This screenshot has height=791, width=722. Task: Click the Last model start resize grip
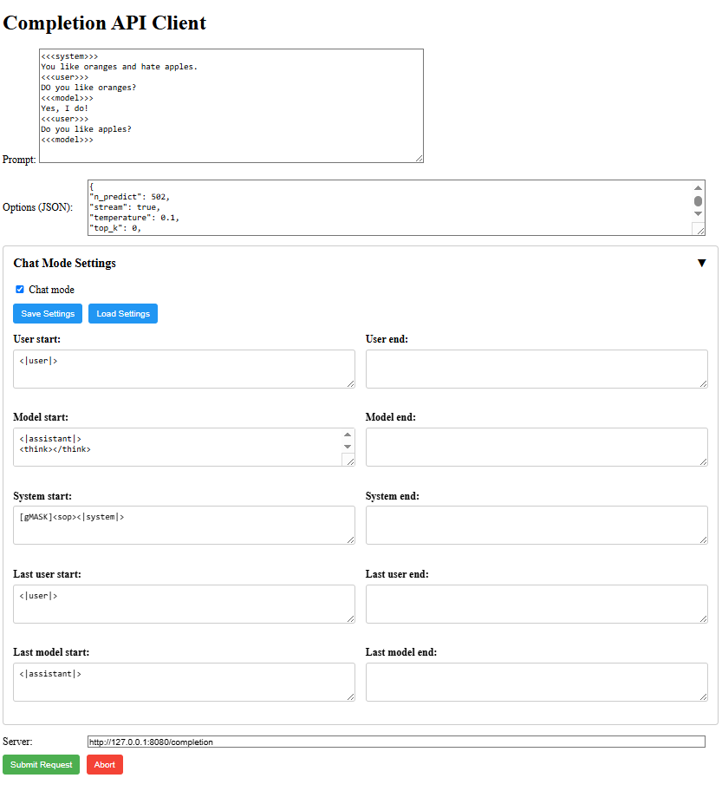coord(350,696)
